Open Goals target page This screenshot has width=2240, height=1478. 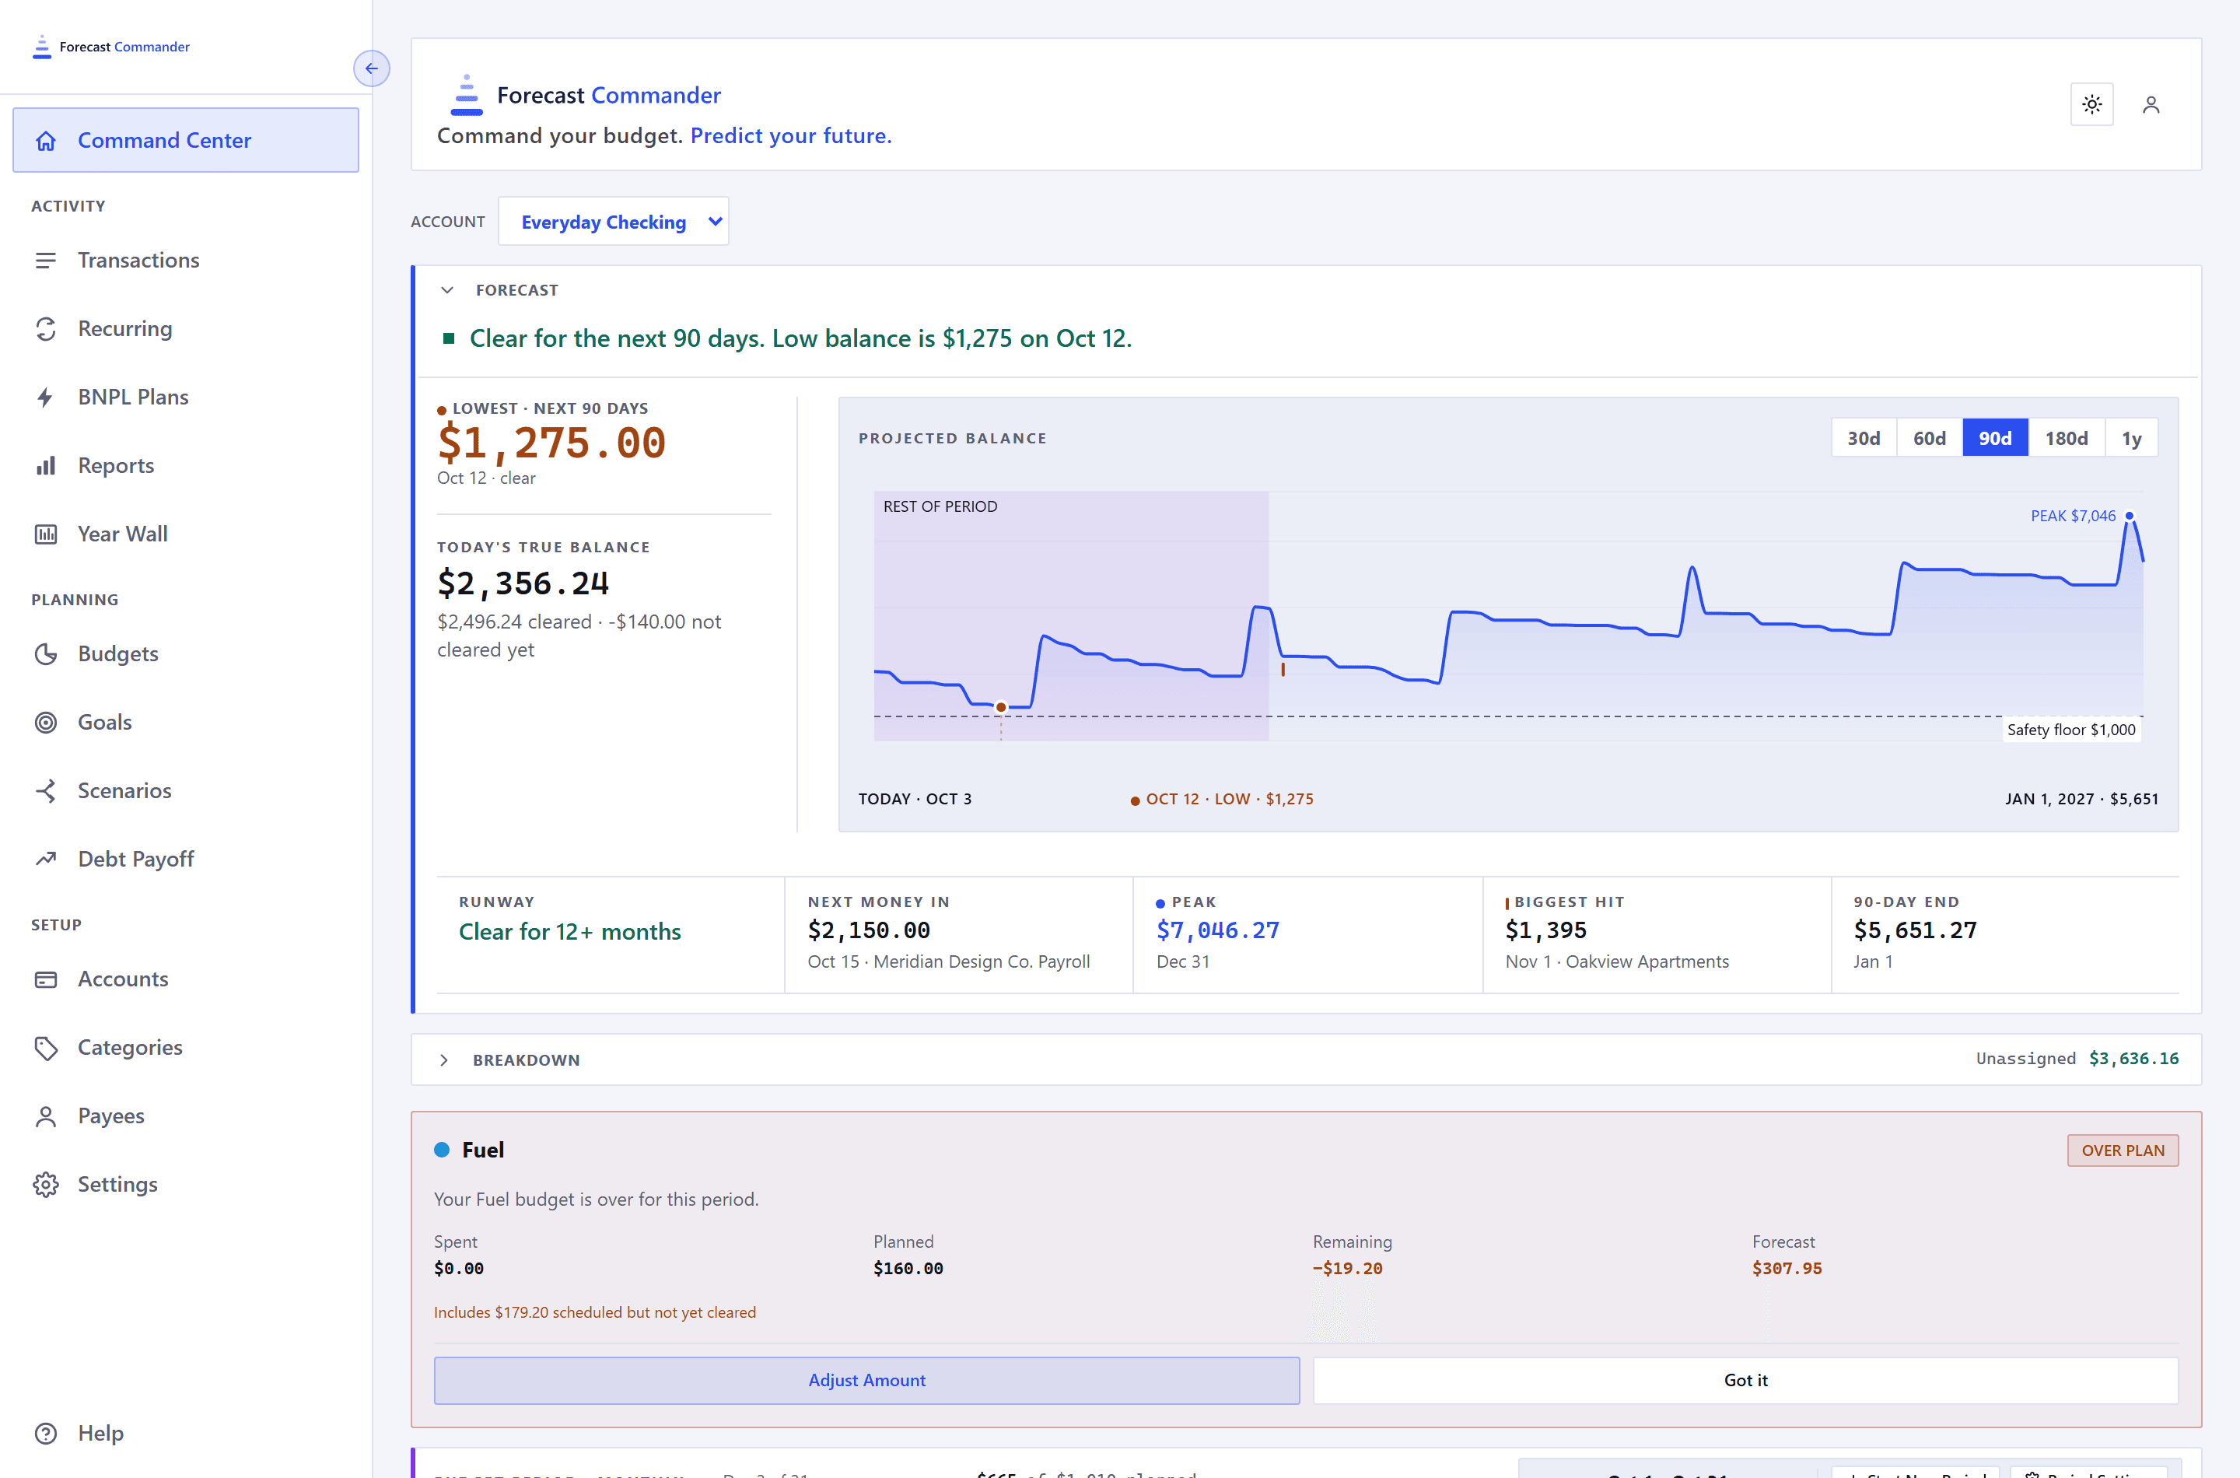coord(186,722)
